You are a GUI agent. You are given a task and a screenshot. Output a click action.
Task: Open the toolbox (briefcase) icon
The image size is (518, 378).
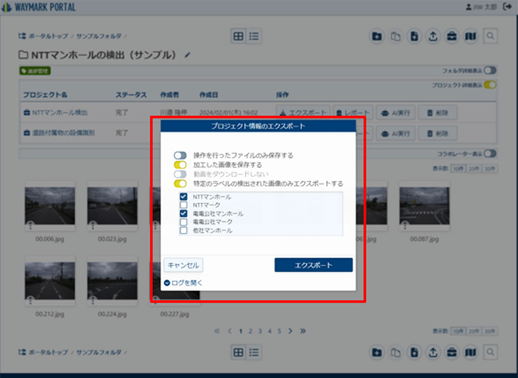452,36
